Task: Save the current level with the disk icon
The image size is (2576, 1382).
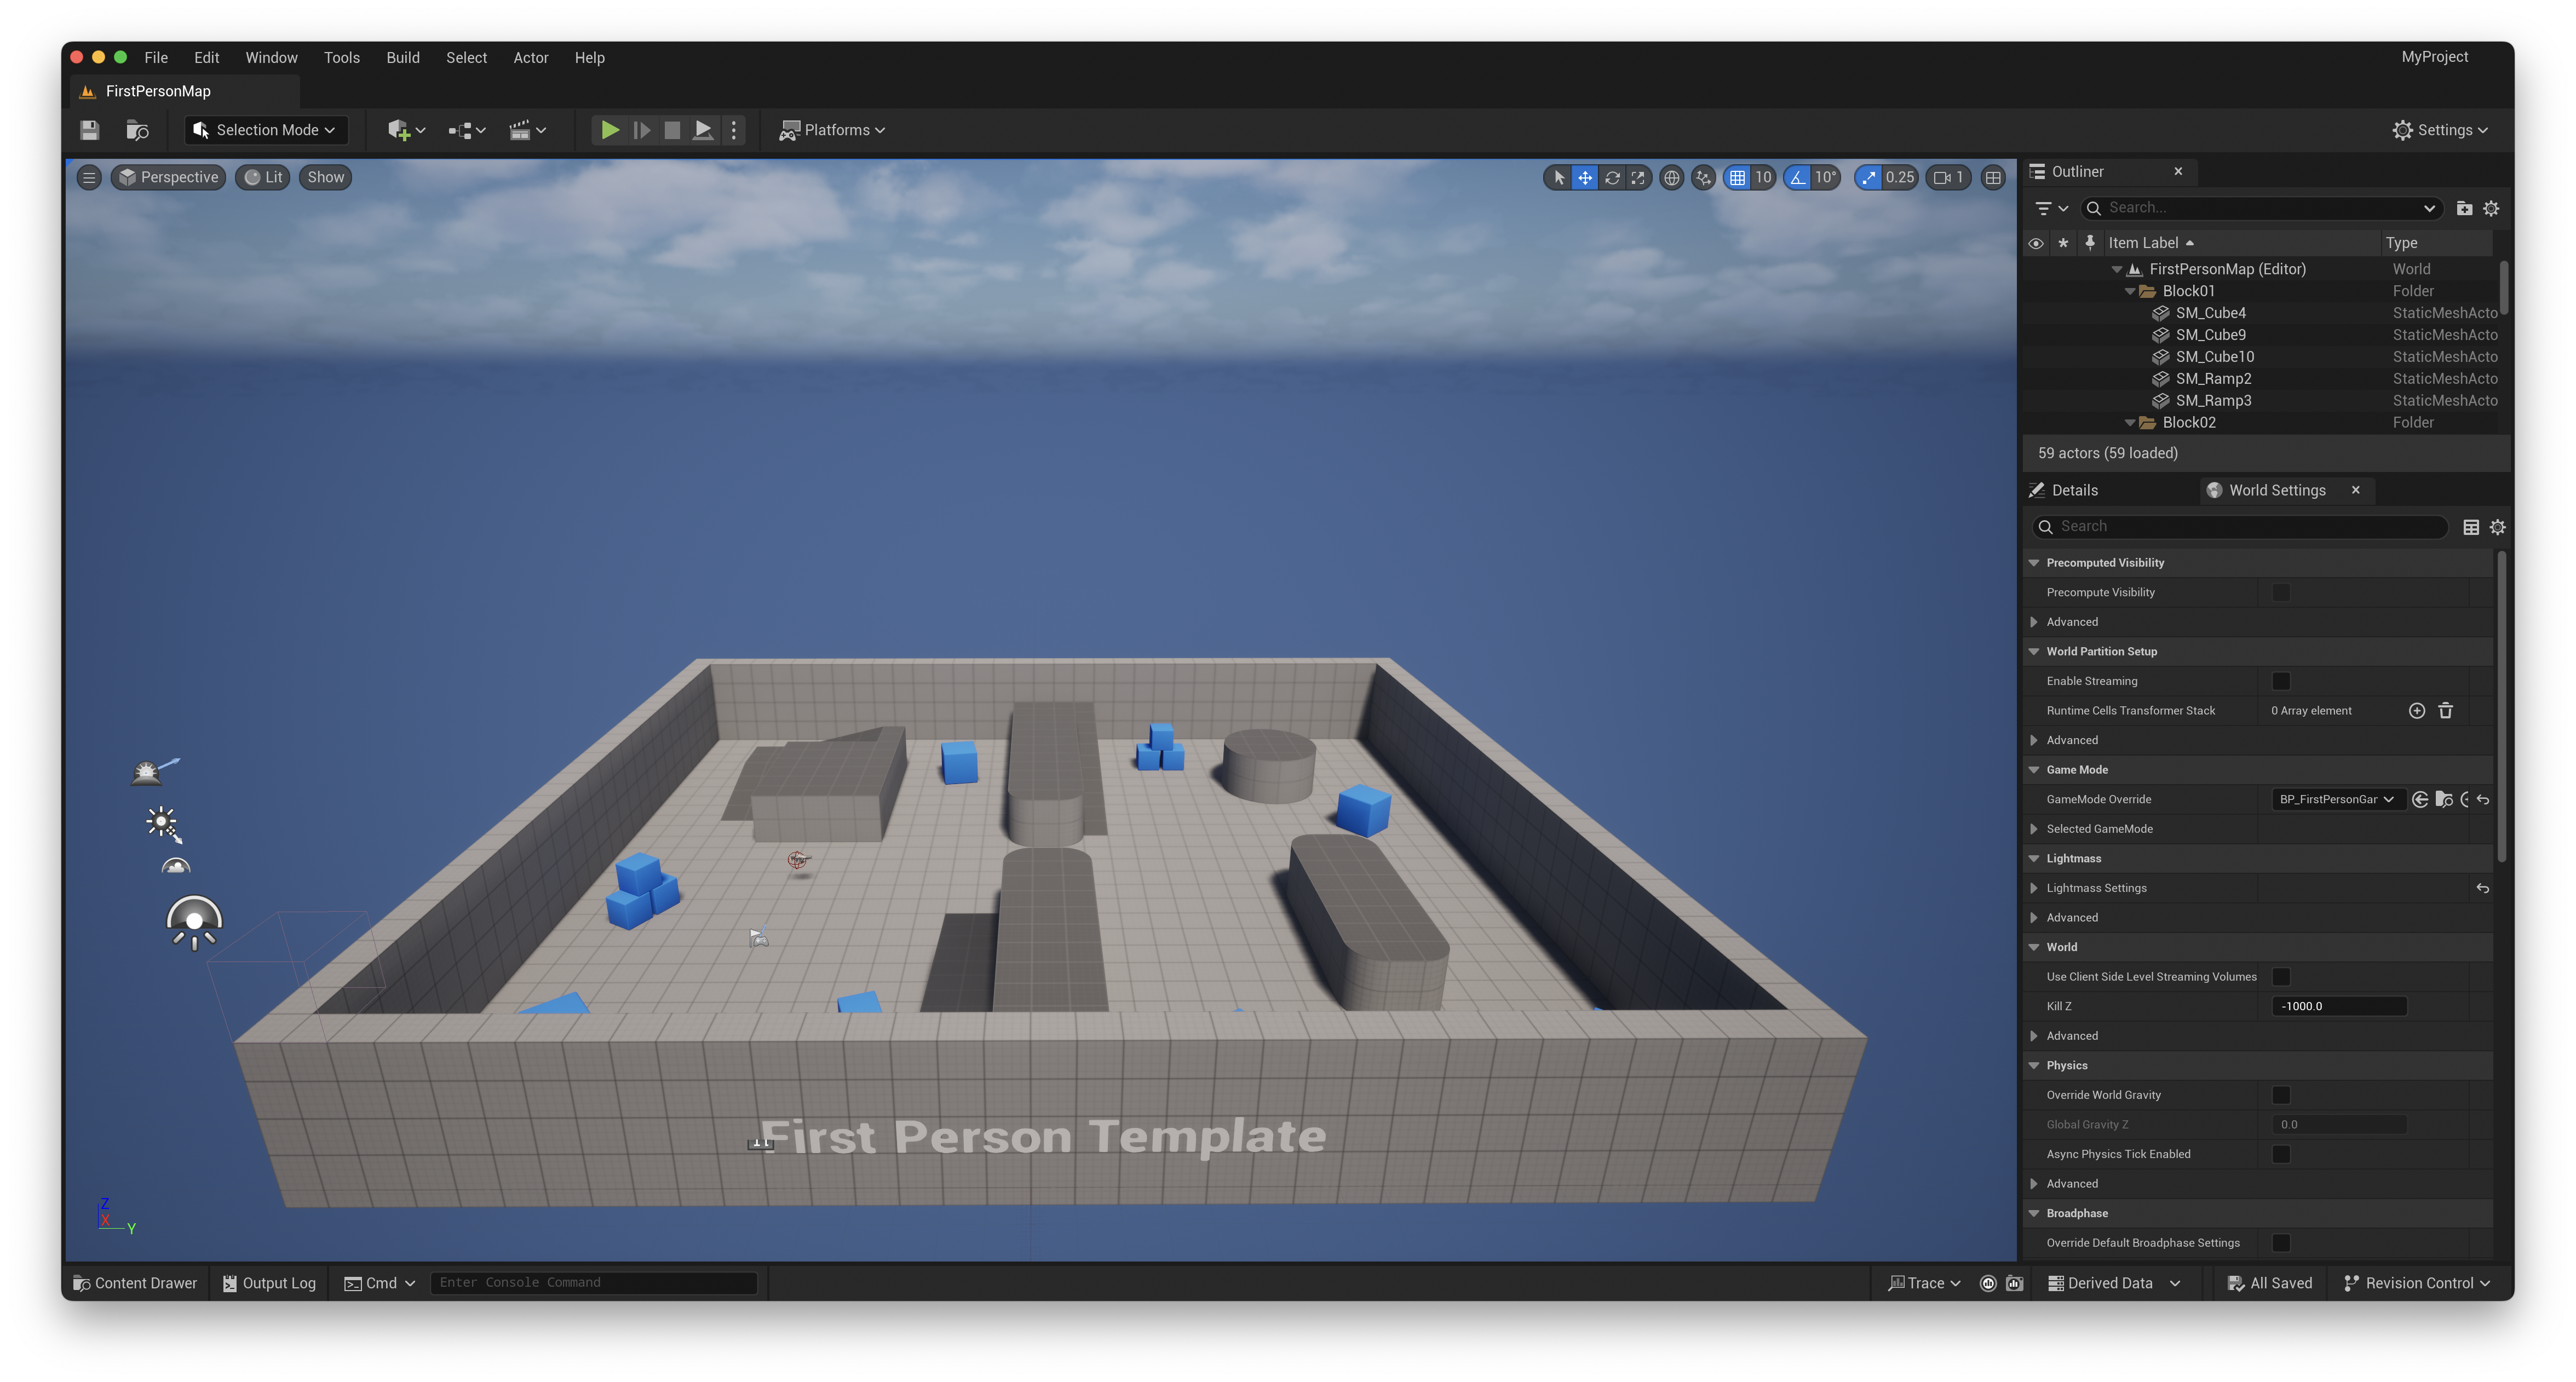Action: tap(89, 130)
